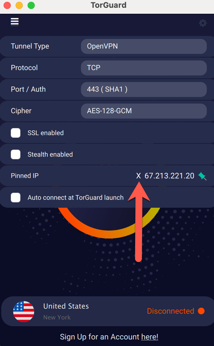The width and height of the screenshot is (214, 346).
Task: Change the Protocol from TCP
Action: tap(144, 68)
